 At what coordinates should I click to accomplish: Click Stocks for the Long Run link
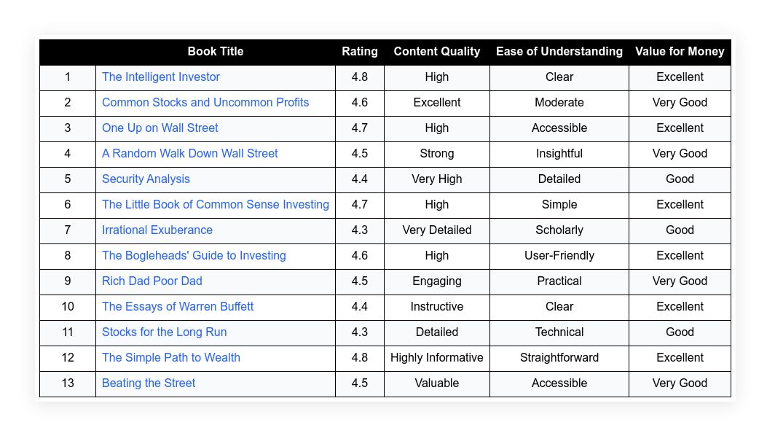[x=164, y=332]
